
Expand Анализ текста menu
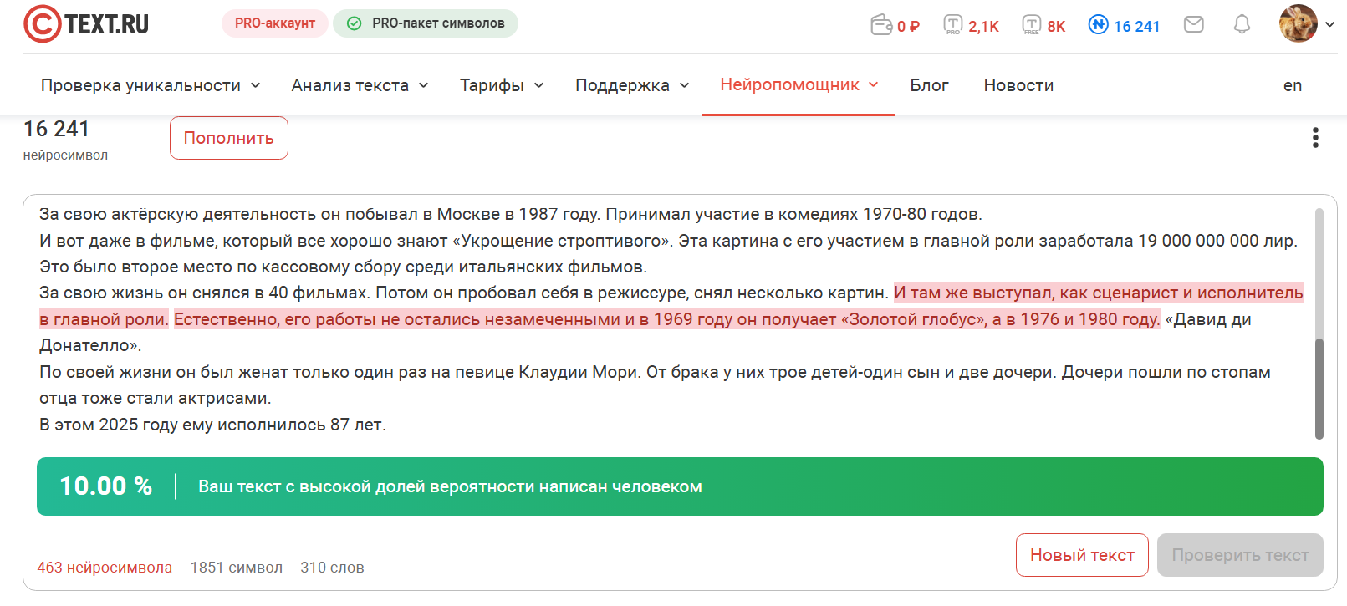(x=360, y=85)
